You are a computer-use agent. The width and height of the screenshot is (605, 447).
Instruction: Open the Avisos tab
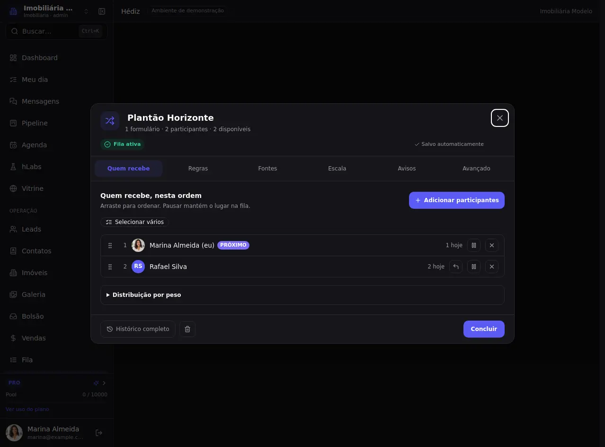tap(407, 169)
